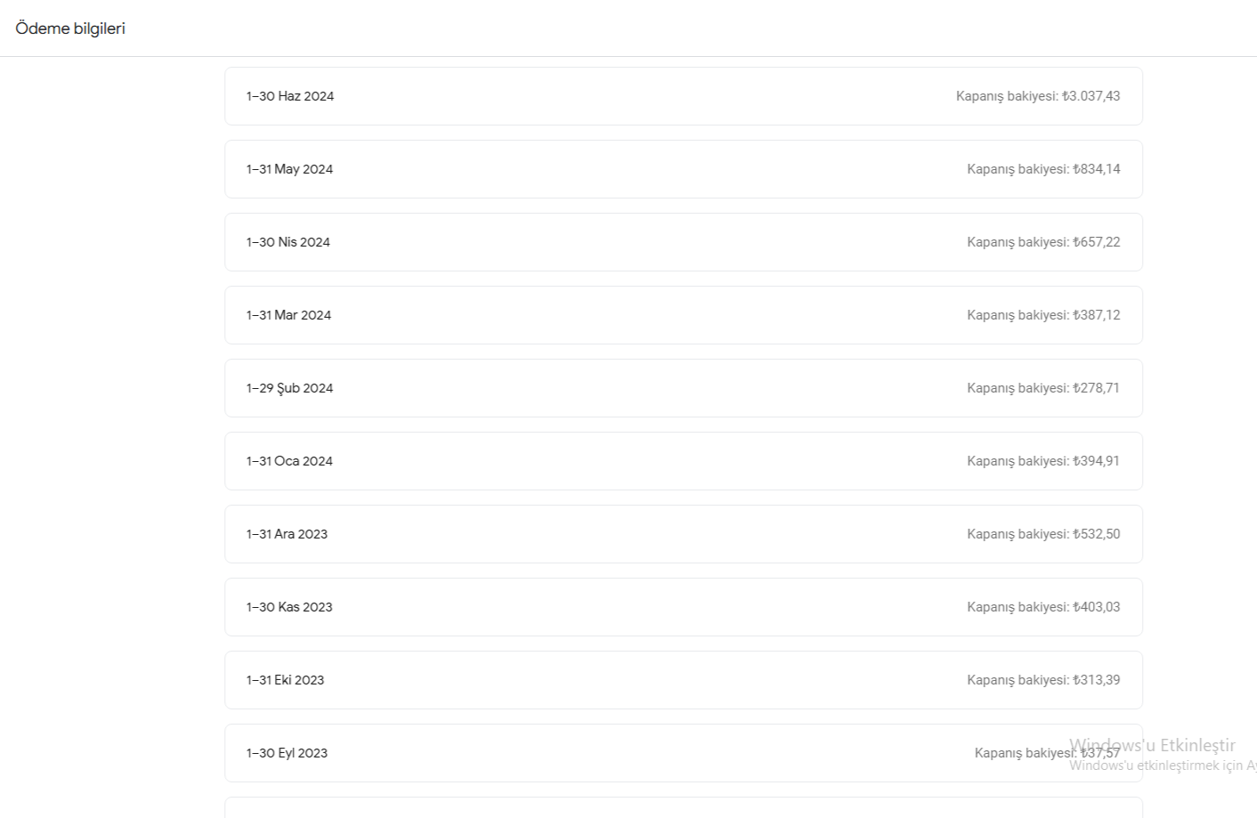Click the ₺834,14 closing balance
This screenshot has height=818, width=1257.
1043,169
